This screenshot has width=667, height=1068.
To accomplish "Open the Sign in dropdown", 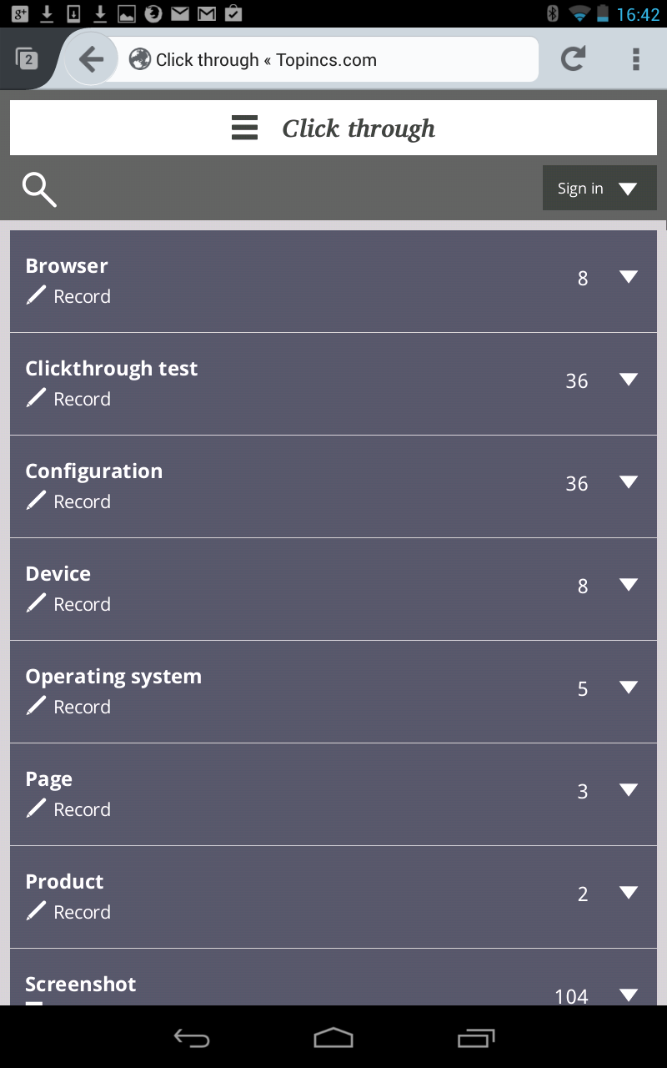I will pyautogui.click(x=599, y=189).
